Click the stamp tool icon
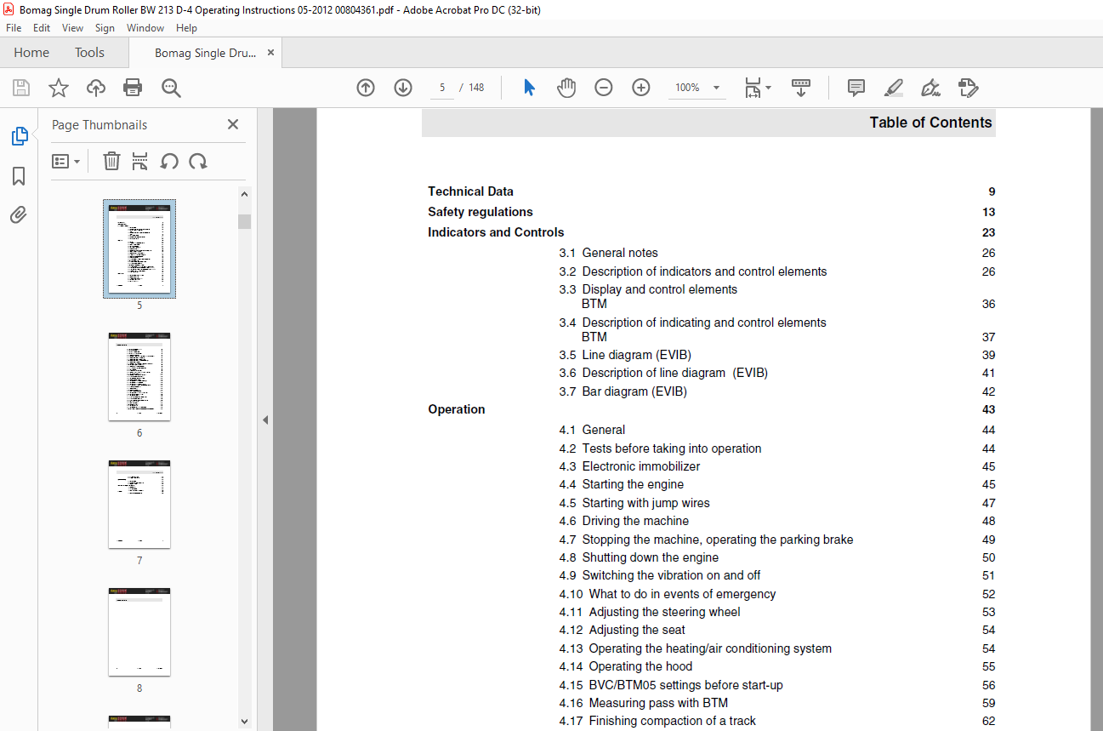This screenshot has height=731, width=1103. 969,88
